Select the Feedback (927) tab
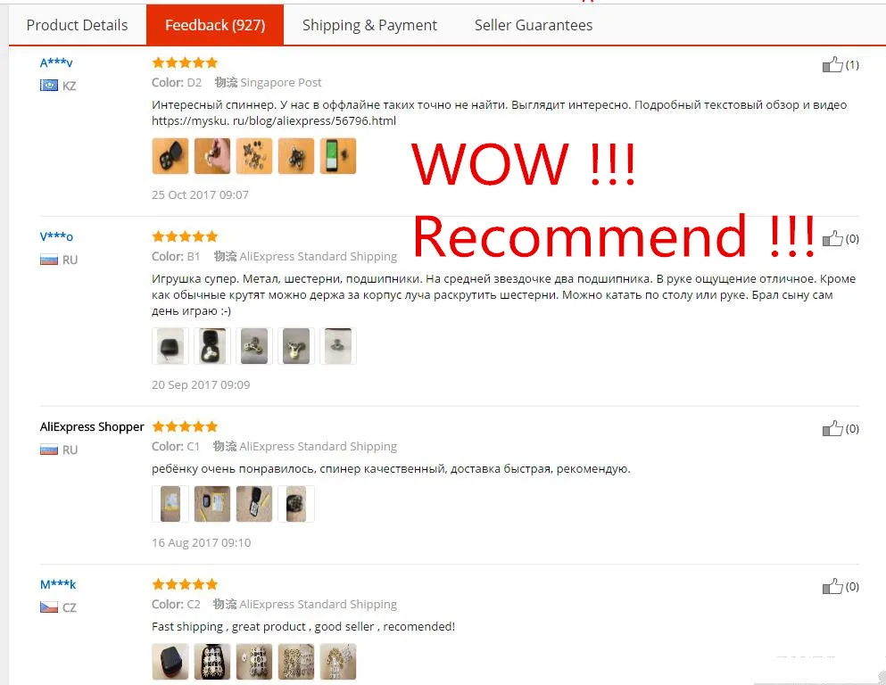This screenshot has width=886, height=685. tap(215, 25)
